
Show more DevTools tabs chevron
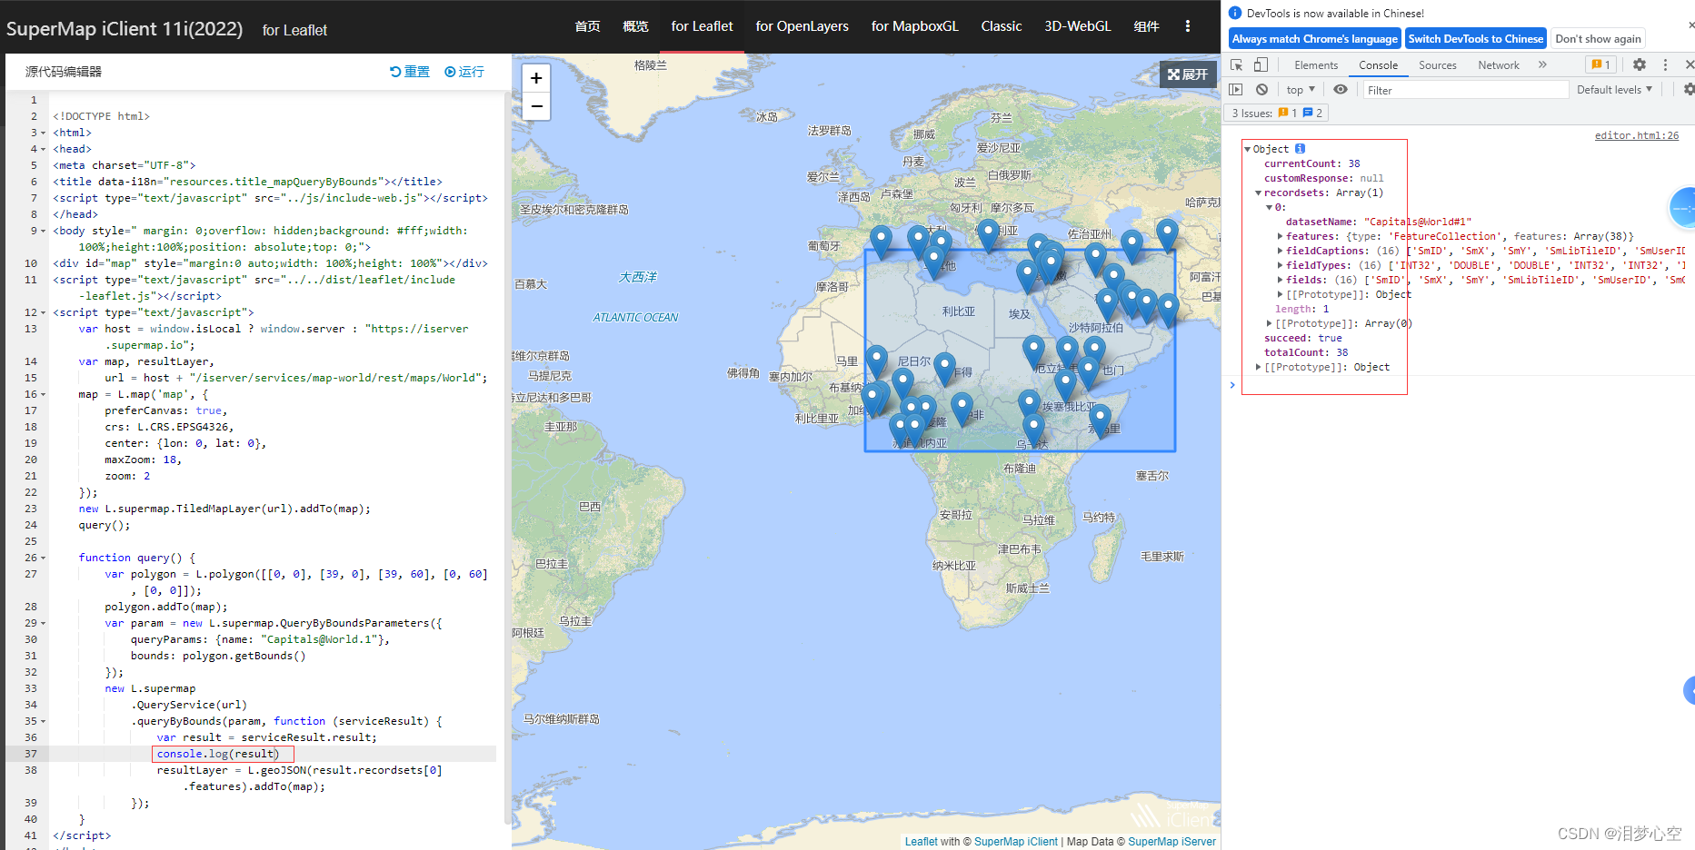1542,65
